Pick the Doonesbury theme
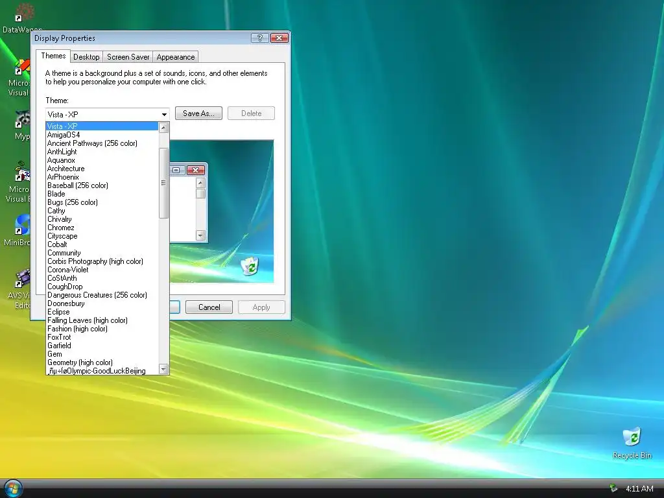The image size is (664, 498). [x=102, y=303]
